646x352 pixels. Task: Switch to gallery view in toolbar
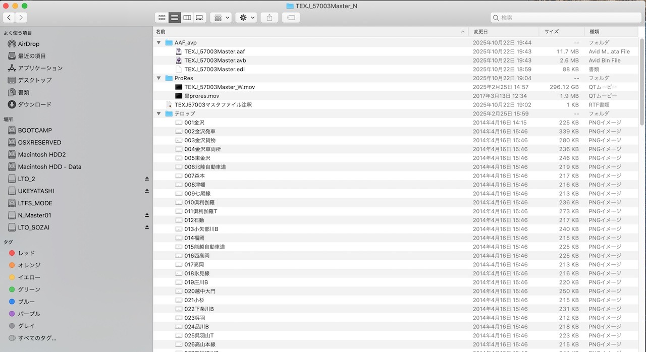coord(199,18)
